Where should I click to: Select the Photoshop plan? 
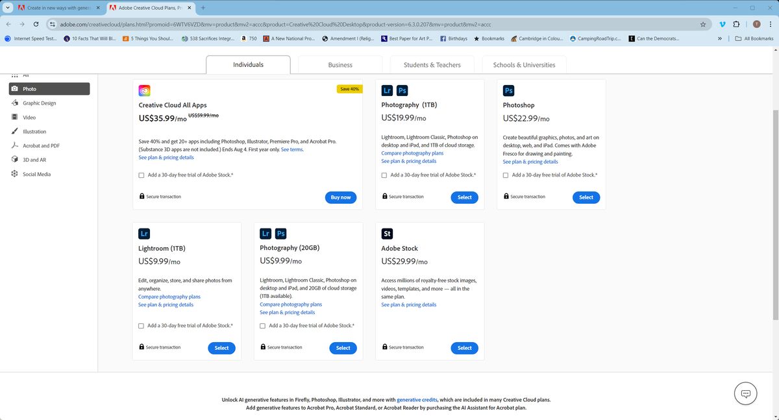coord(586,197)
